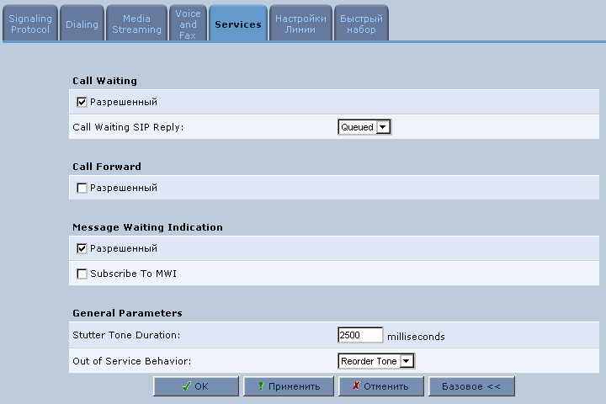Click the Call Waiting SIP Reply label
Screen dimensions: 606x404
pyautogui.click(x=128, y=127)
